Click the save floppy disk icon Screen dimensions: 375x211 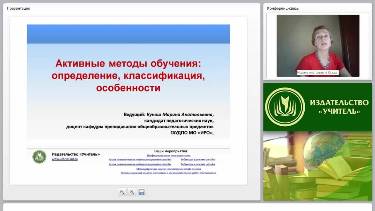point(142,192)
